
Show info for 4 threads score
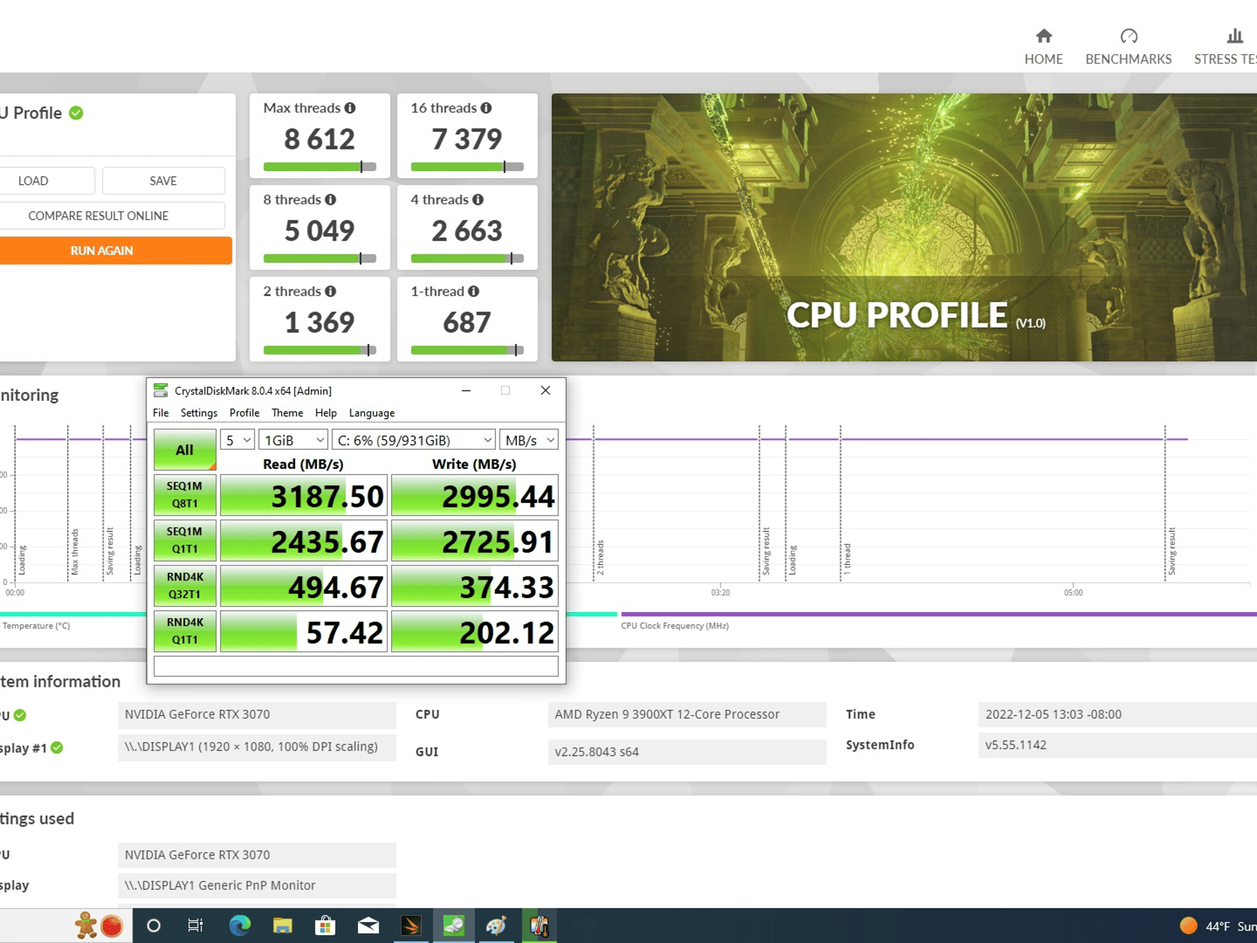click(478, 200)
